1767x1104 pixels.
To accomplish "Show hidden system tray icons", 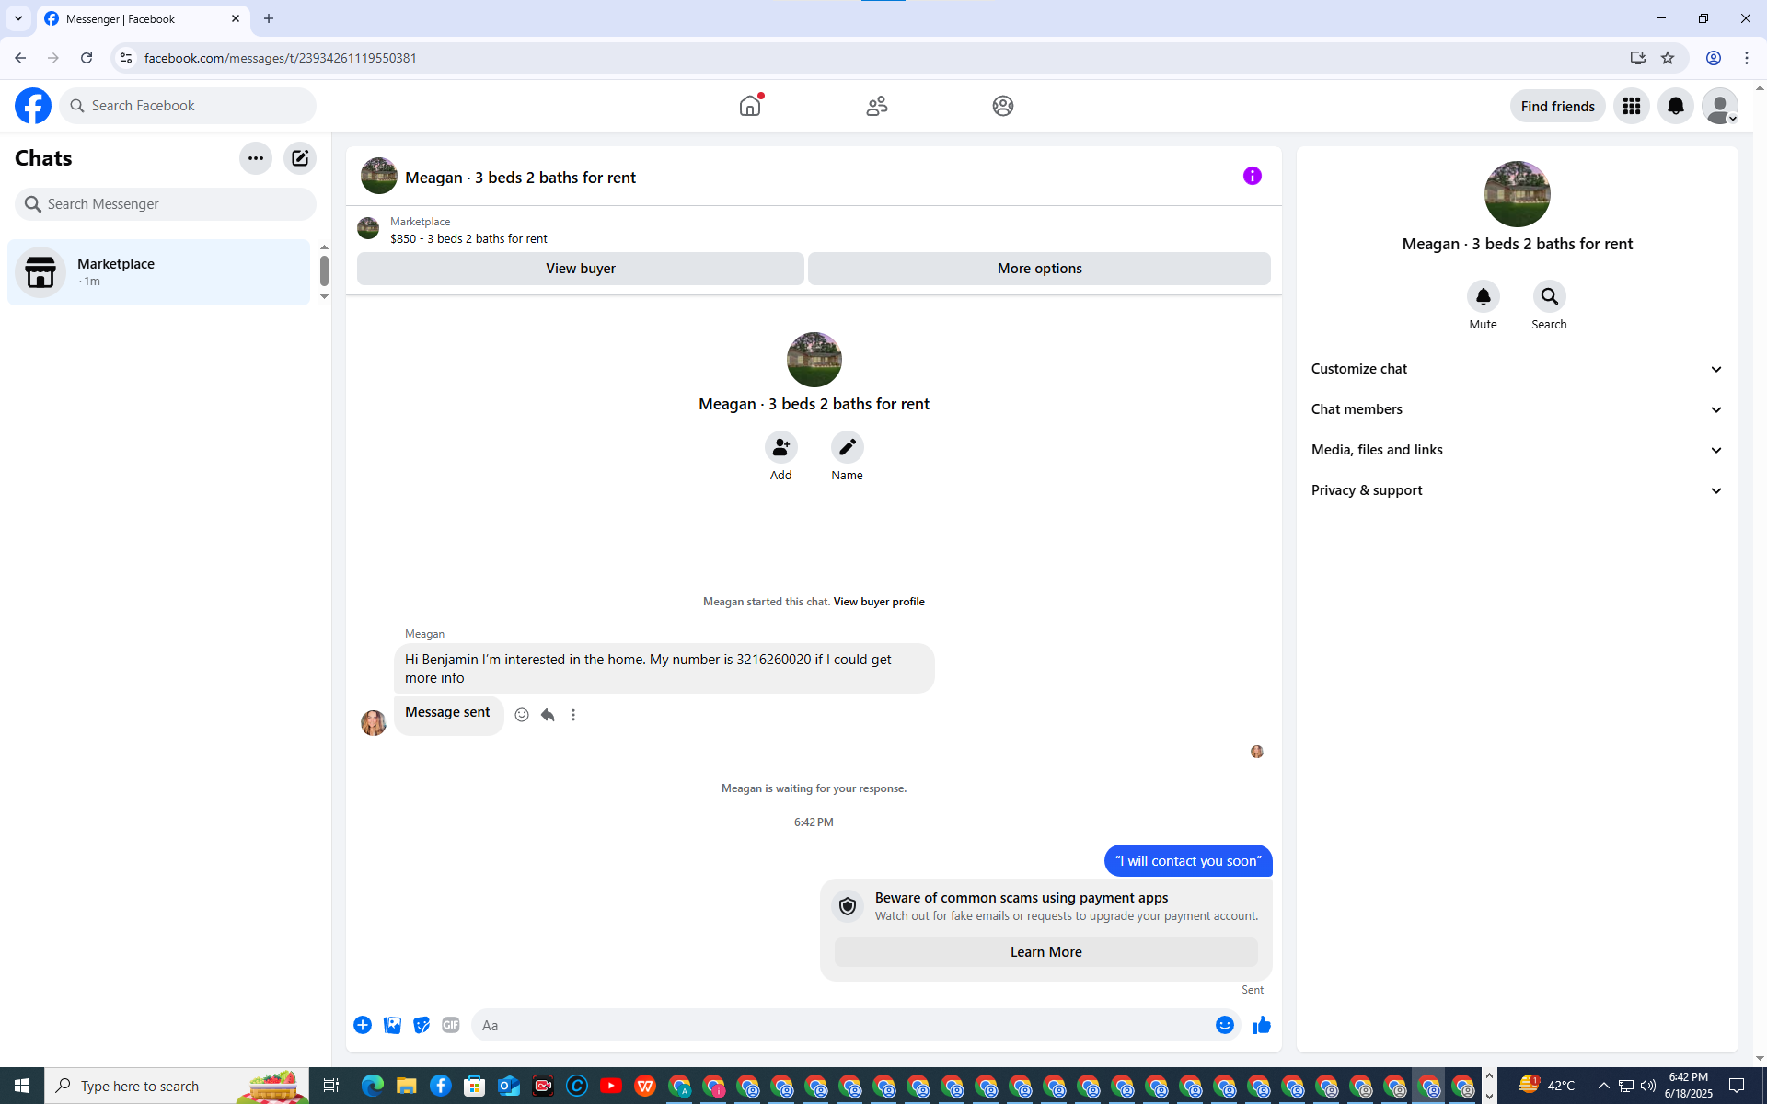I will click(1604, 1086).
